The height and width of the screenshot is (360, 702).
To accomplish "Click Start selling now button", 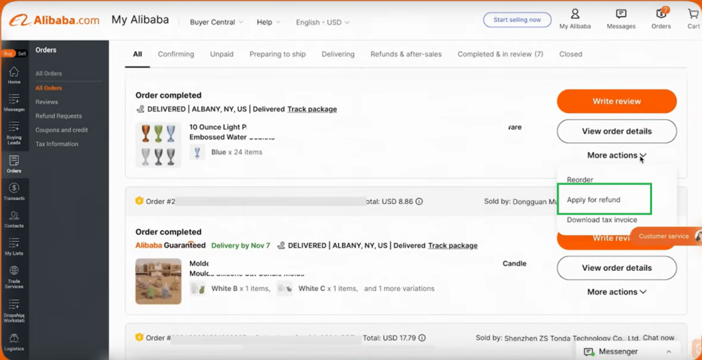I will pyautogui.click(x=517, y=20).
